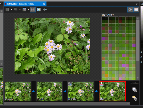Select the Original timeline thumbnail
143x108 pixels.
tap(18, 91)
